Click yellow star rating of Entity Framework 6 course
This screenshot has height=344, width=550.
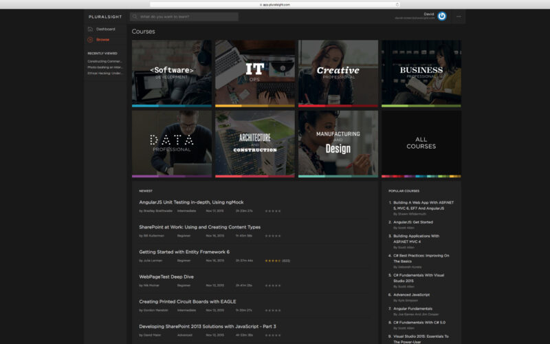(272, 261)
